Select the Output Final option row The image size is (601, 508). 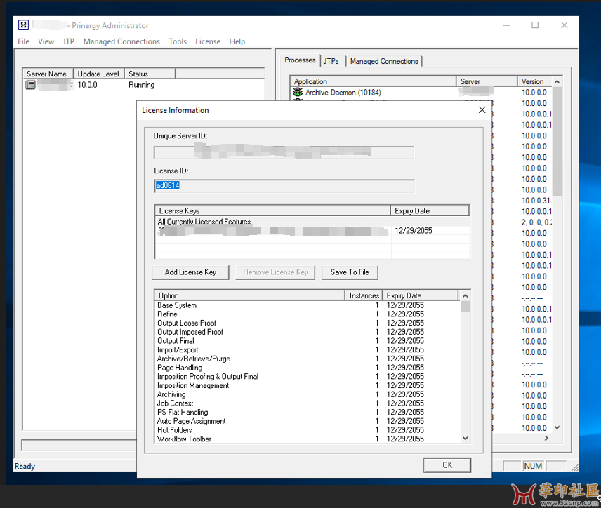click(x=307, y=341)
